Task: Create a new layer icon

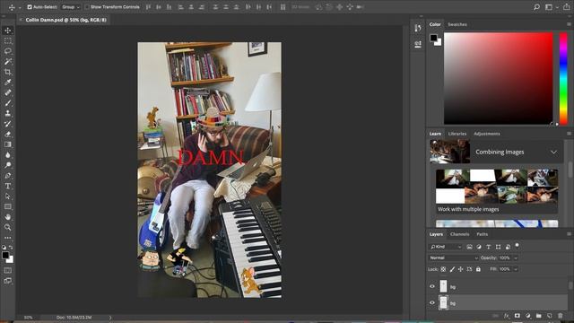Action: coord(549,316)
